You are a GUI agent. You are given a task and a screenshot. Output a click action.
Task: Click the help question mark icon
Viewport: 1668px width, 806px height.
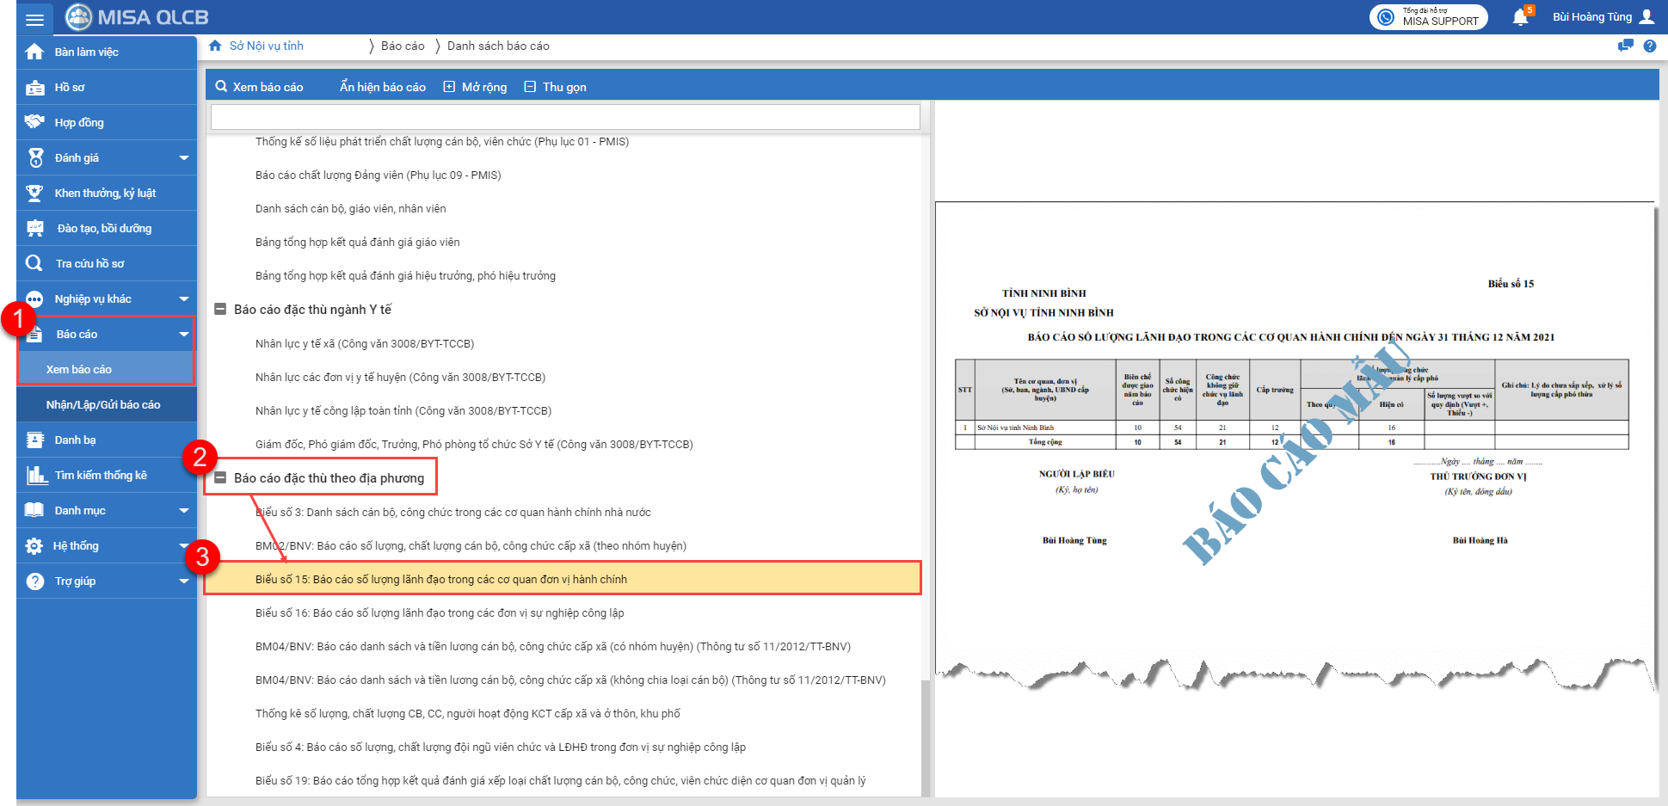(1650, 46)
